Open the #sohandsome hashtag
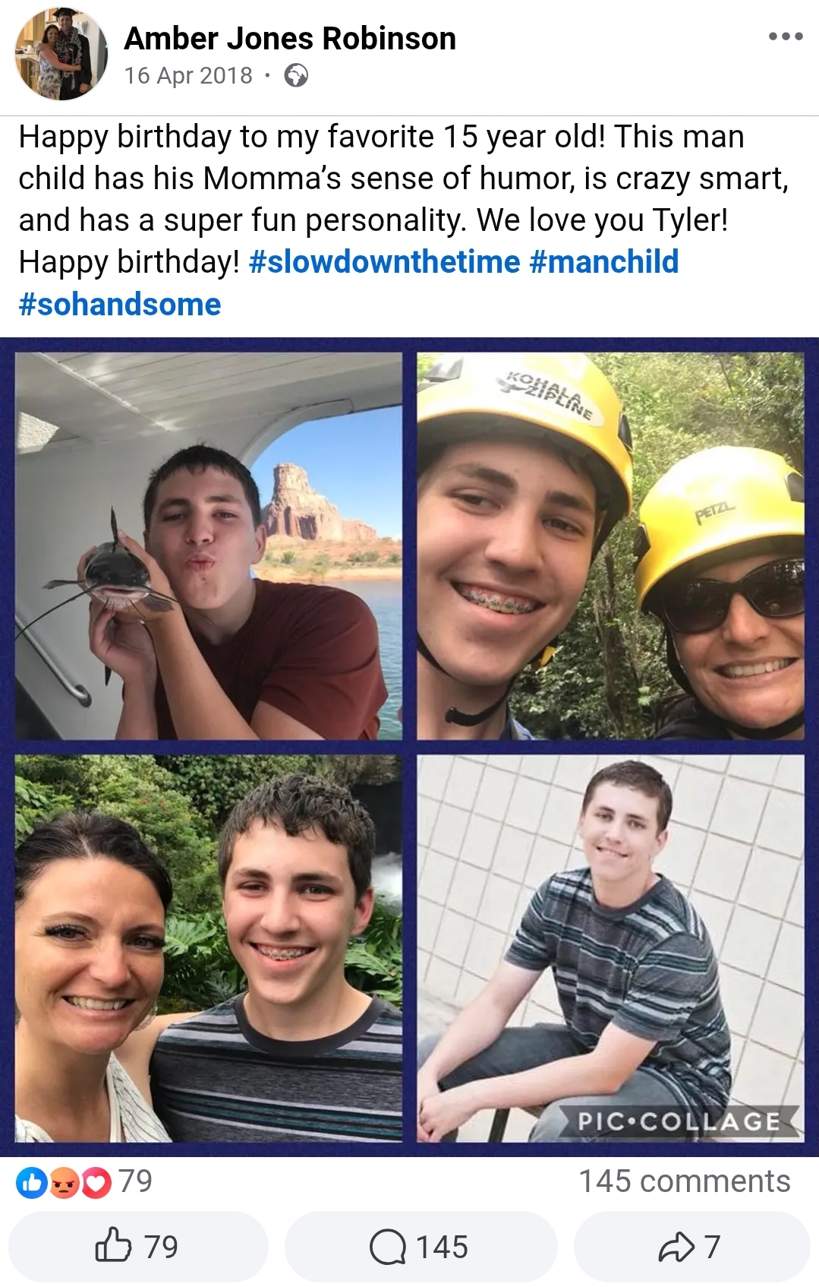Screen dimensions: 819x1287 pyautogui.click(x=120, y=305)
